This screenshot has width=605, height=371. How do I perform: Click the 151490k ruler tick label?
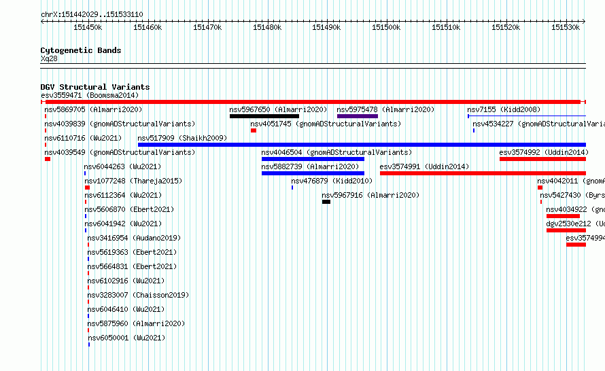326,27
